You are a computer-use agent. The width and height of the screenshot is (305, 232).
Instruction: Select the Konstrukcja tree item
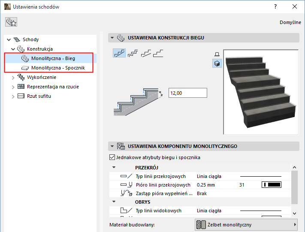[x=40, y=49]
